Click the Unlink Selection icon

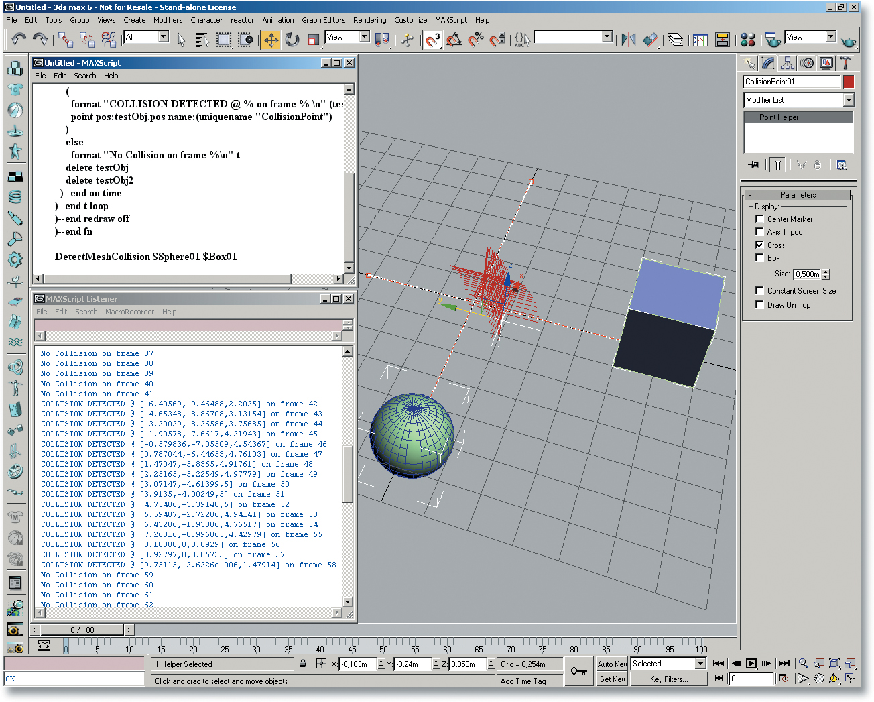coord(87,40)
